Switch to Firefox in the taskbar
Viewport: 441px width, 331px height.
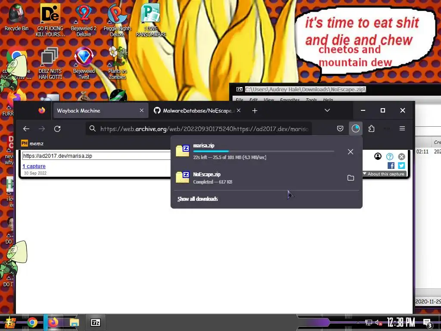(x=53, y=322)
